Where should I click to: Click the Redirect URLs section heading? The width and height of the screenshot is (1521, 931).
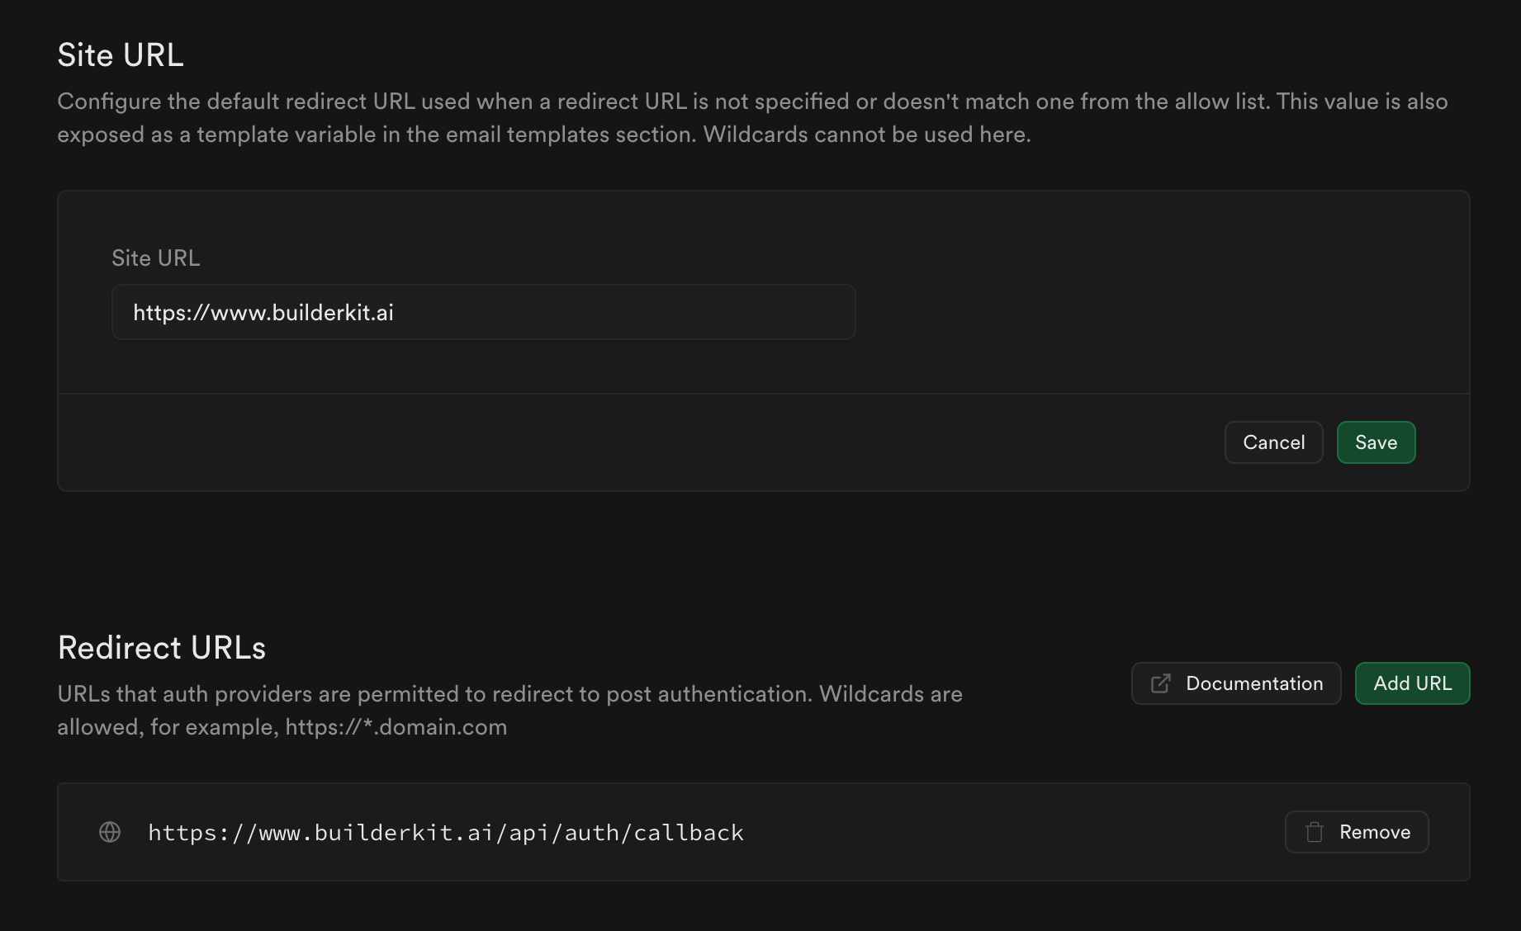(162, 648)
